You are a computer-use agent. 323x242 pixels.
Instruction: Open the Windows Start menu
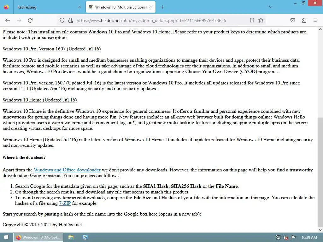pos(6,237)
